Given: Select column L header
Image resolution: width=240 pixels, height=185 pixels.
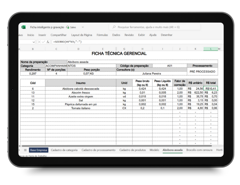Looking at the screenshot, I should [x=211, y=49].
